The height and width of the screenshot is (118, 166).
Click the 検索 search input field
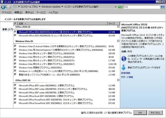click(141, 7)
